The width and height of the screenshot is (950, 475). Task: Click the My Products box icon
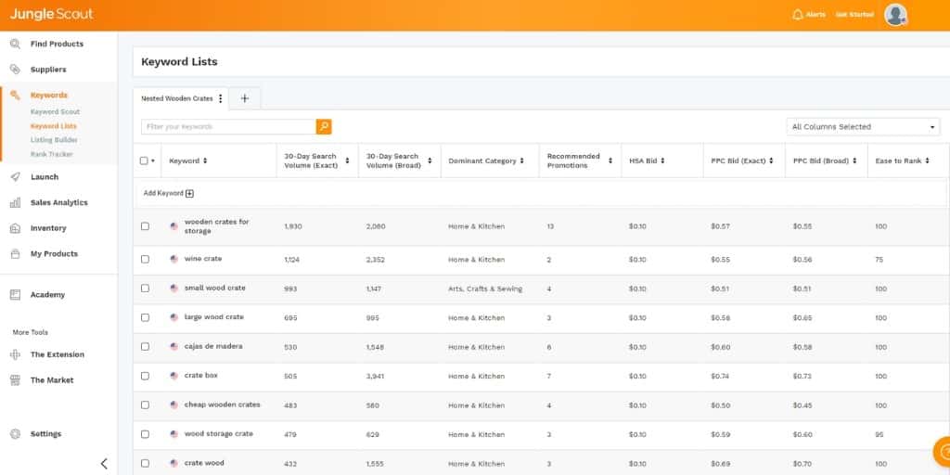point(15,254)
